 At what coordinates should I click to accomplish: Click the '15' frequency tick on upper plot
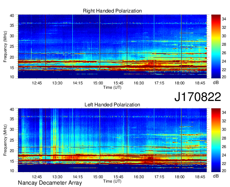(x=12, y=68)
